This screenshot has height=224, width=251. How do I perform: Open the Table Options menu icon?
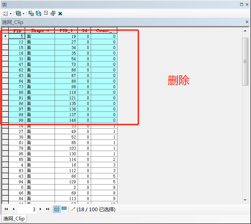coord(6,13)
